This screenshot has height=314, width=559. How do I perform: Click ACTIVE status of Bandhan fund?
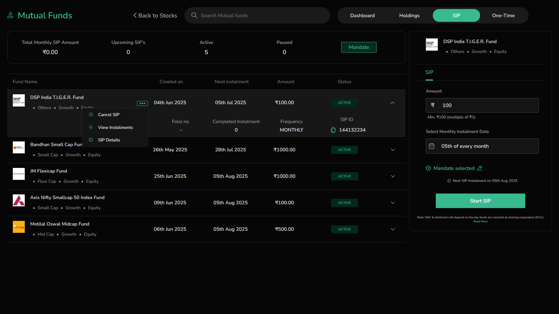point(344,150)
